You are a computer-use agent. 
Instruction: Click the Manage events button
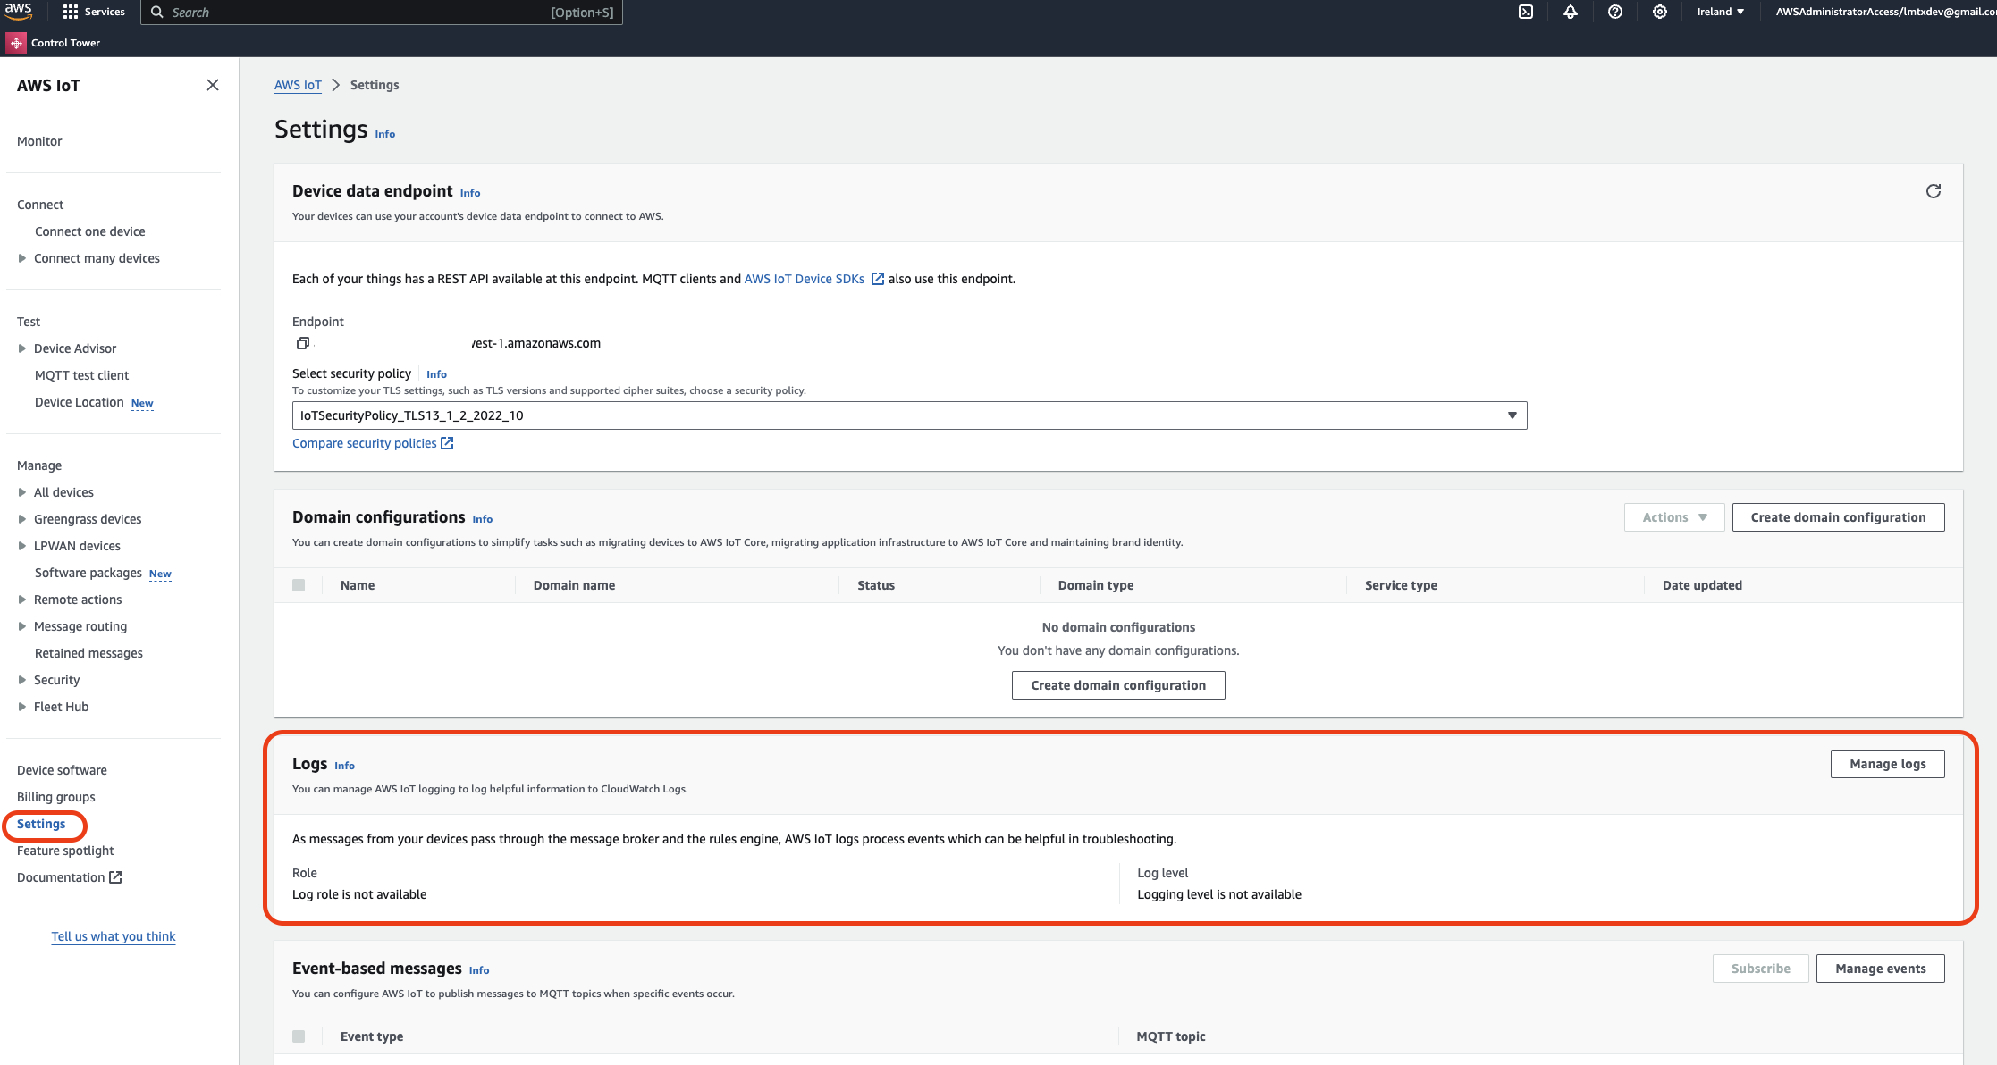(x=1880, y=969)
